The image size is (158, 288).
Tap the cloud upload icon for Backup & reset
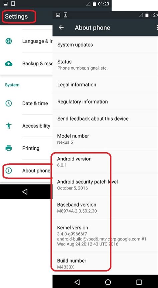[9, 64]
